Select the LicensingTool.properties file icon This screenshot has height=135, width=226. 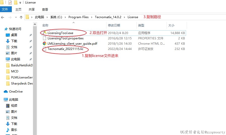[x=45, y=38]
